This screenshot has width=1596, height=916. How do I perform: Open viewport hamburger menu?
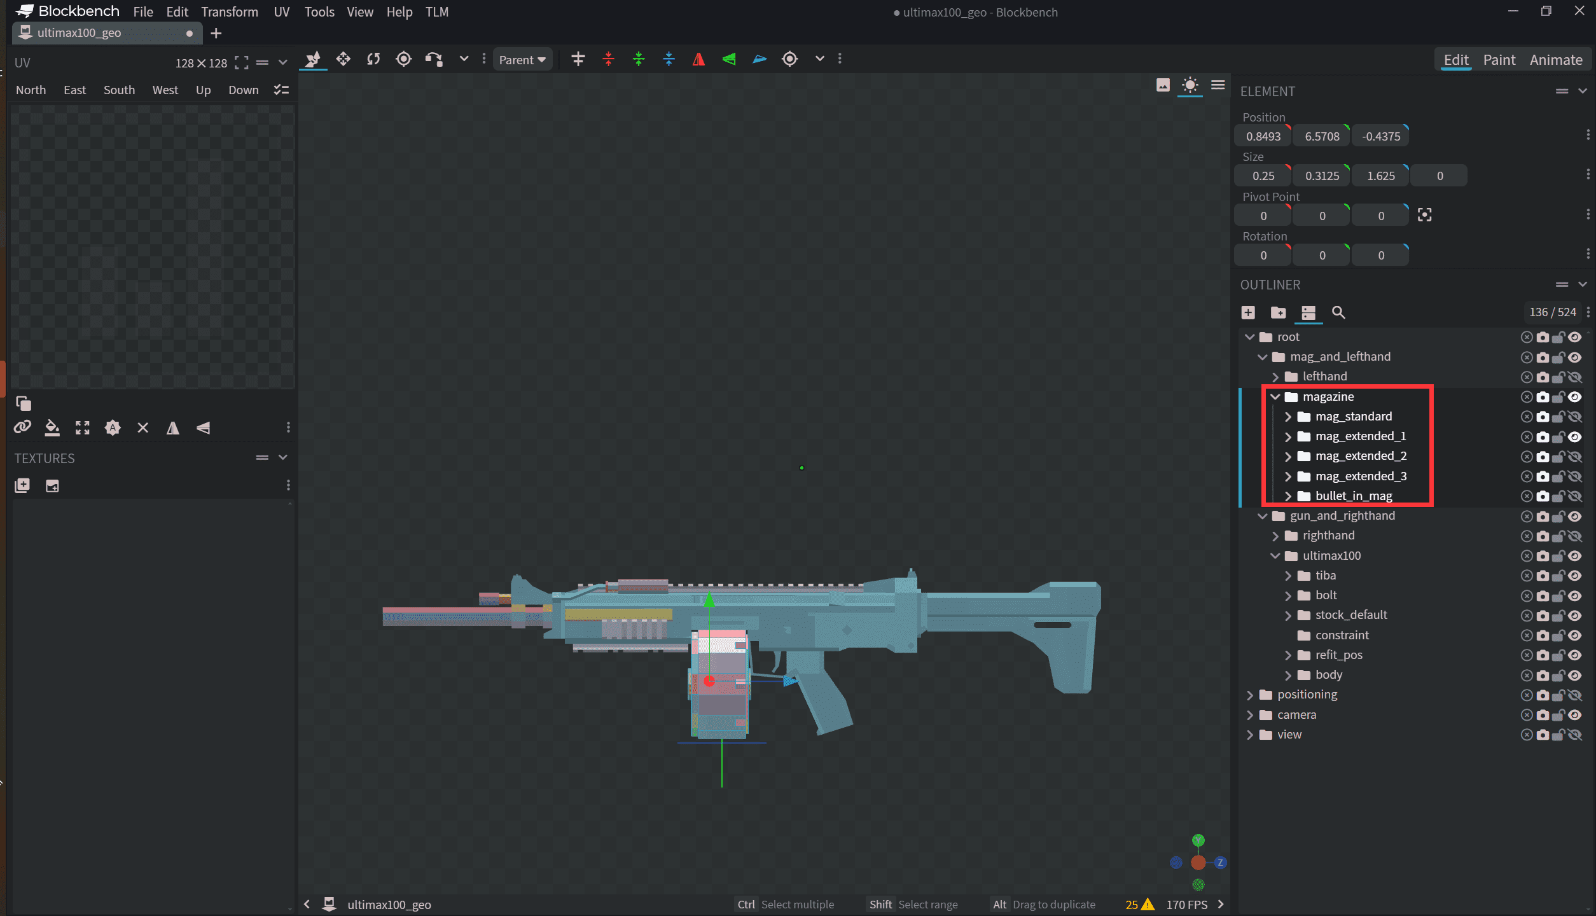click(x=1218, y=85)
